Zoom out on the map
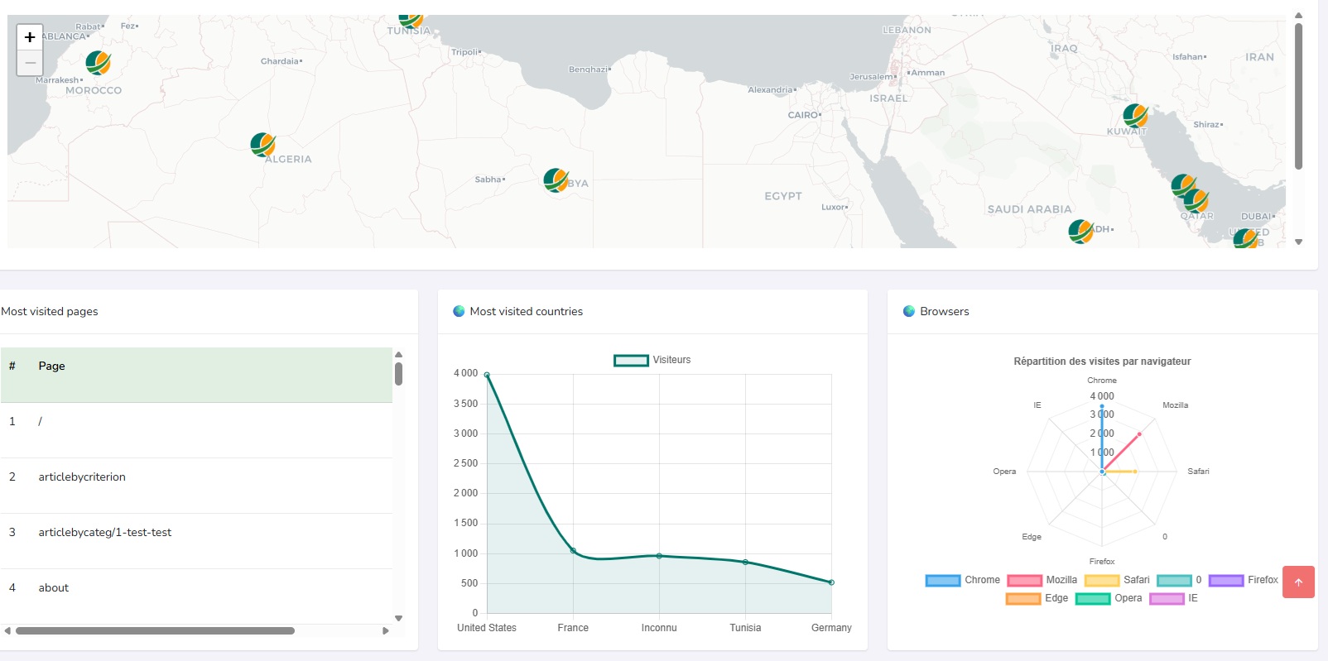 click(x=30, y=63)
